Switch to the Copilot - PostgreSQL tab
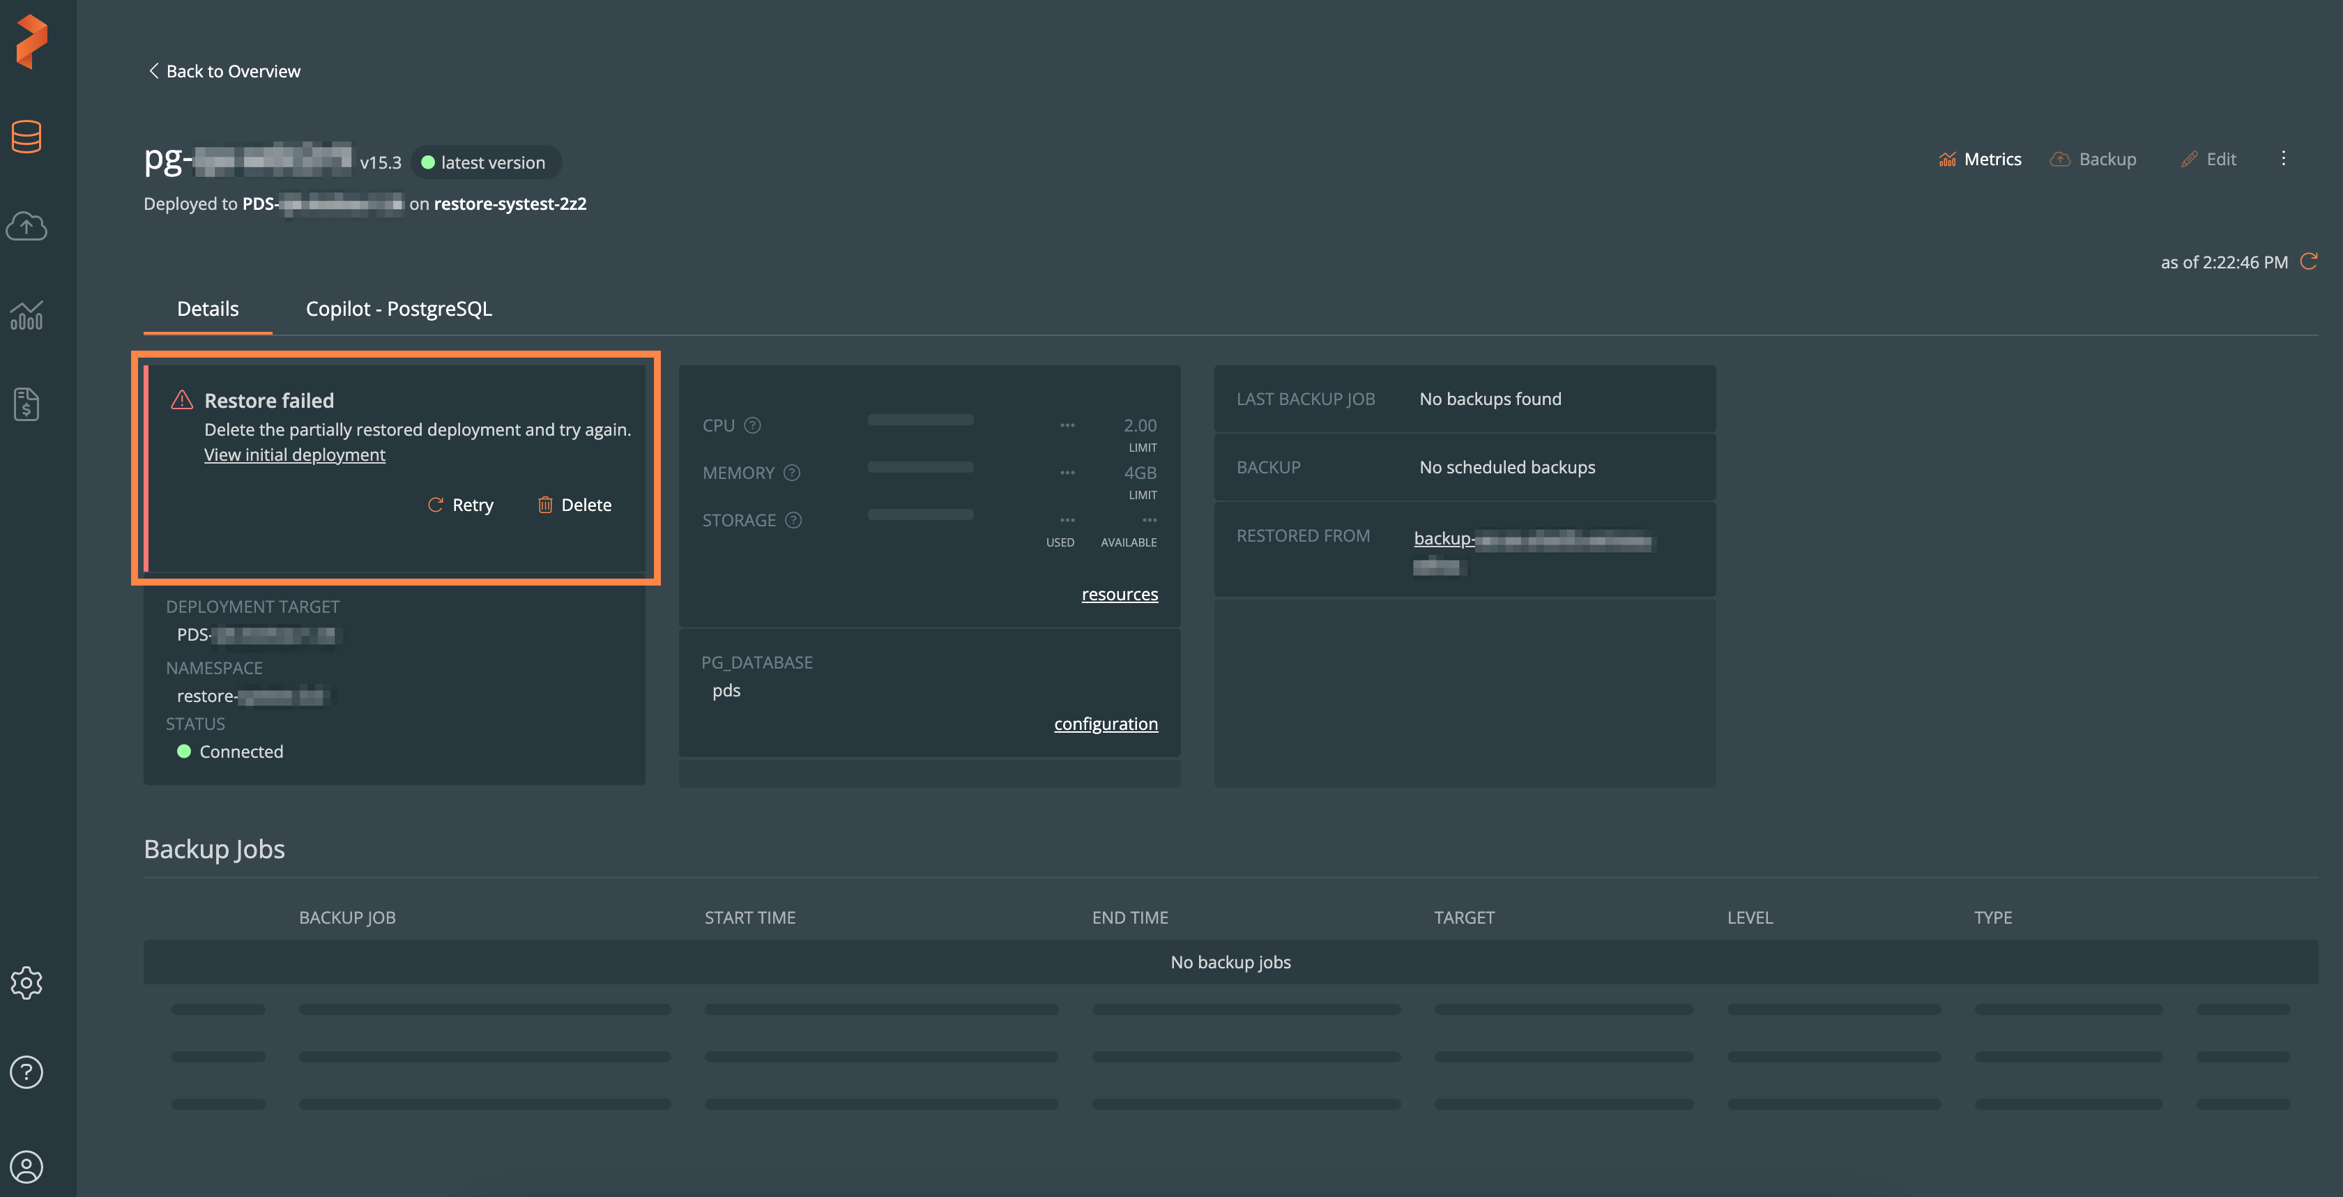2343x1197 pixels. coord(398,307)
